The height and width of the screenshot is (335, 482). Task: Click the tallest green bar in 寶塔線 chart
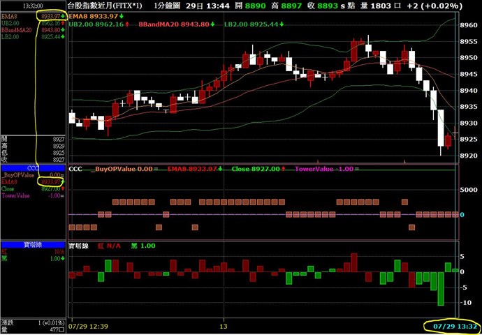click(x=441, y=289)
